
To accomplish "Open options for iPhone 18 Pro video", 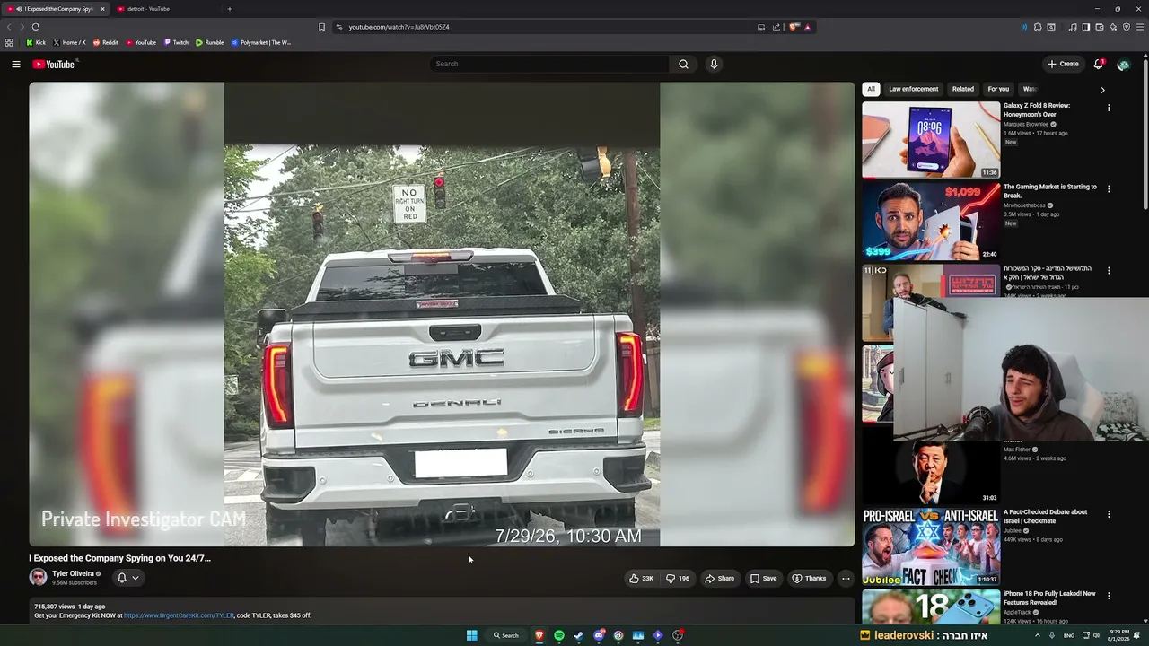I will pos(1109,596).
